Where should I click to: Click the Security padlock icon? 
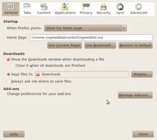tap(103, 6)
